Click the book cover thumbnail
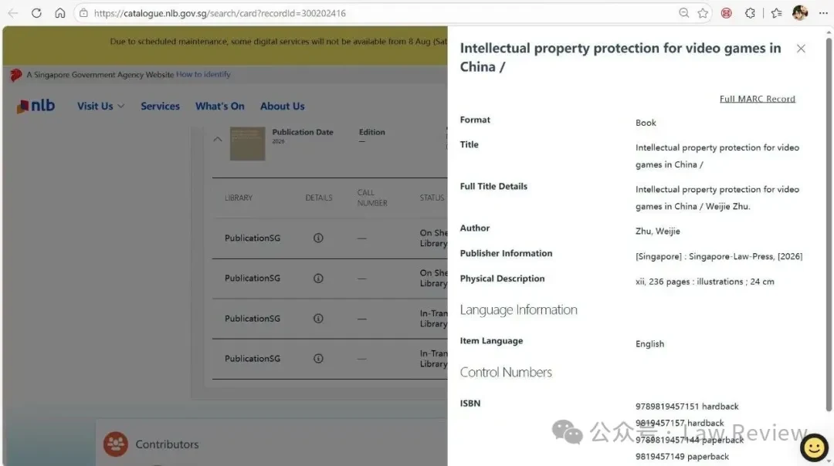 [x=247, y=144]
